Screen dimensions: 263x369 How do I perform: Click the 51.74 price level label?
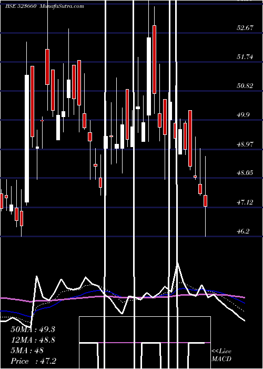[245, 57]
